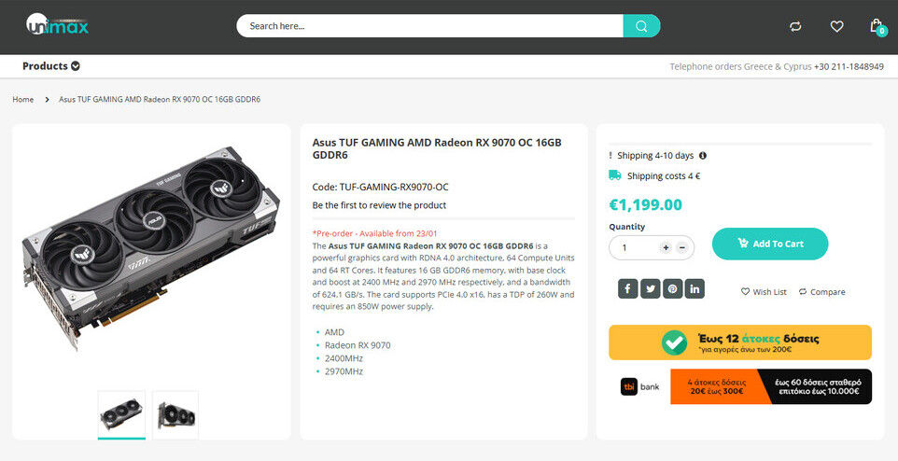
Task: Click the search magnifier icon
Action: point(641,26)
